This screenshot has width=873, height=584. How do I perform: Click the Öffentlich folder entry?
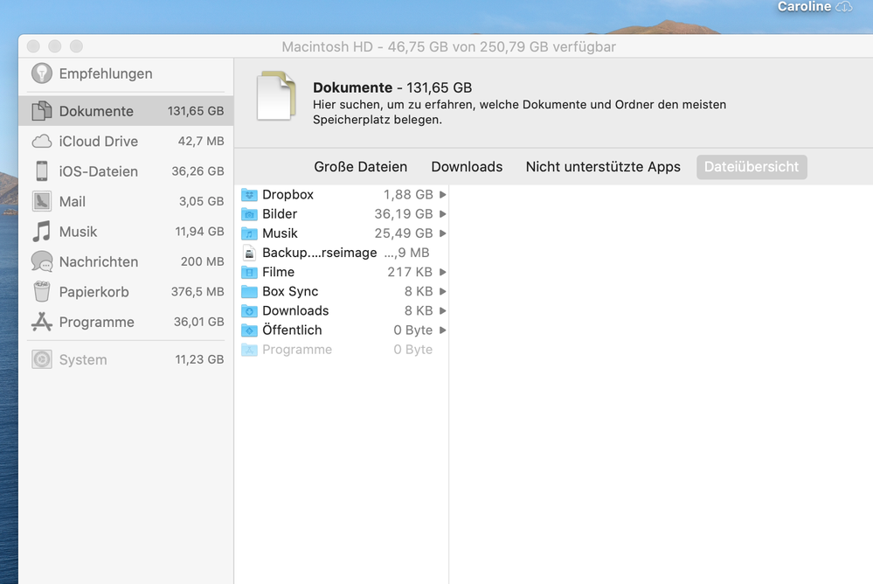(292, 330)
